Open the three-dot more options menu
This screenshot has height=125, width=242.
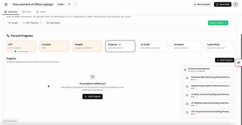[75, 4]
